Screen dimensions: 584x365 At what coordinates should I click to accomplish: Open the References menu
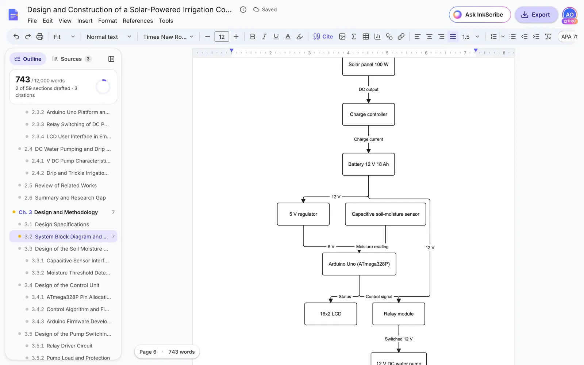[138, 21]
